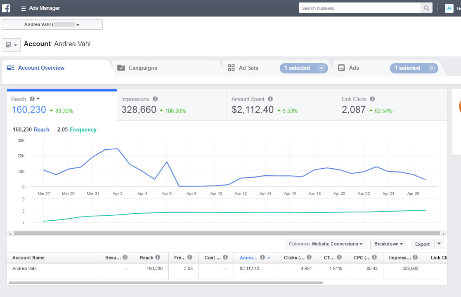This screenshot has height=297, width=461.
Task: Expand the Export options arrow
Action: (439, 244)
